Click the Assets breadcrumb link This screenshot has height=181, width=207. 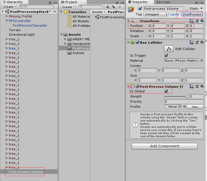click(x=97, y=12)
